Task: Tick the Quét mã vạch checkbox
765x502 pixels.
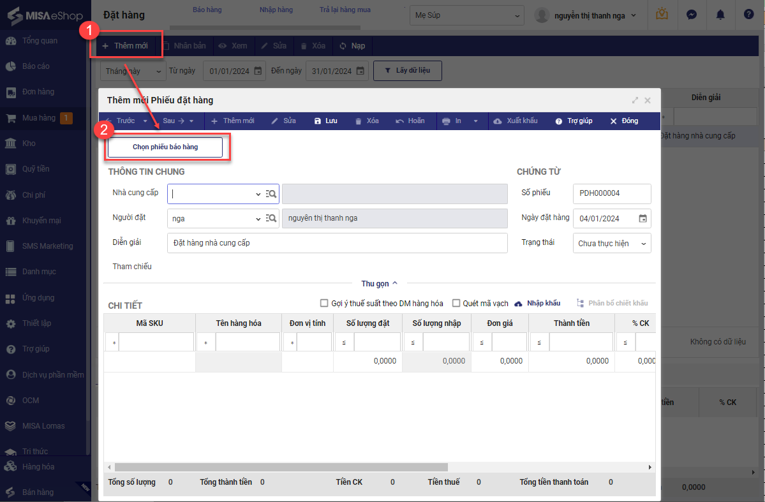Action: (456, 304)
